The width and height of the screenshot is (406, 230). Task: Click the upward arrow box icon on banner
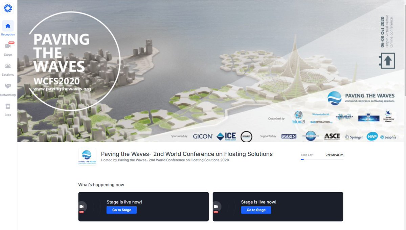[388, 60]
